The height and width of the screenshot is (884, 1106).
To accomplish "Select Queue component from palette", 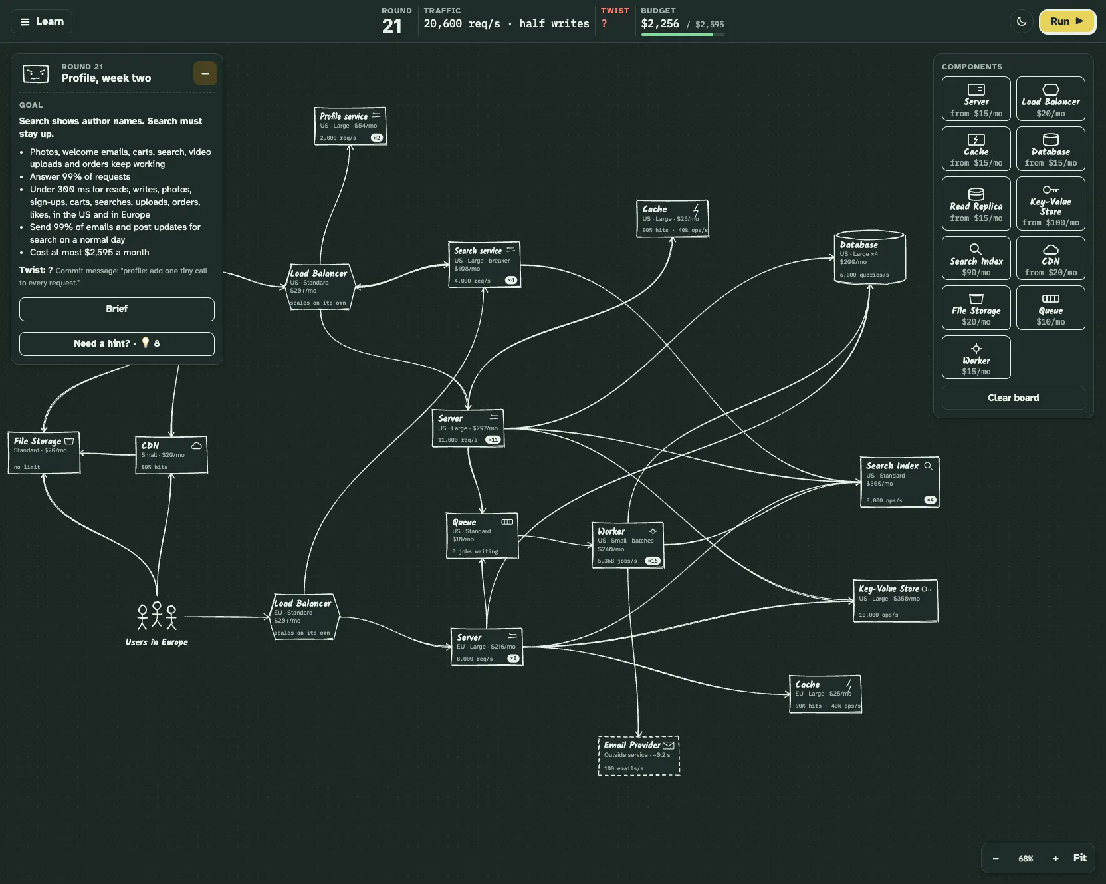I will coord(1050,308).
